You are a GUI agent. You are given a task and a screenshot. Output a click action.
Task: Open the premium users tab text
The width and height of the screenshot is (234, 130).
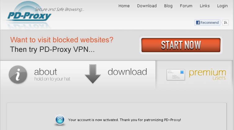click(207, 74)
